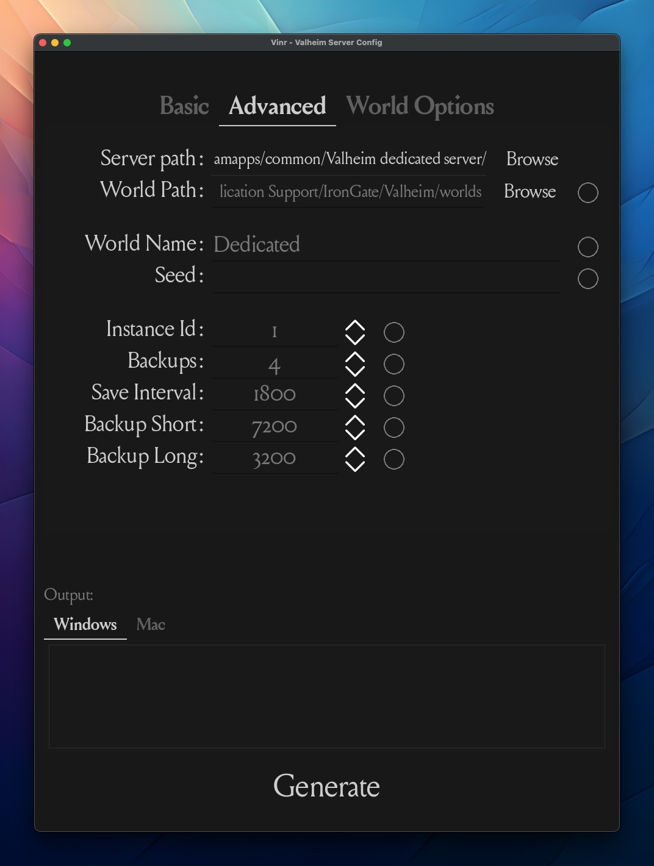Viewport: 654px width, 866px height.
Task: Decrease Save Interval with down arrow
Action: click(x=355, y=403)
